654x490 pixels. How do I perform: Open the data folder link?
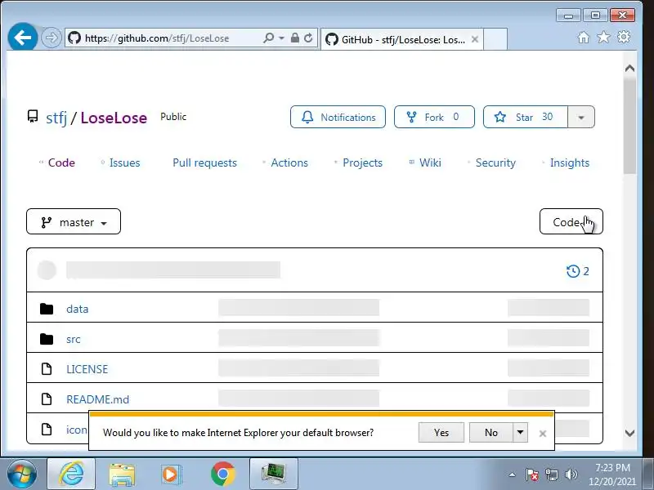77,309
